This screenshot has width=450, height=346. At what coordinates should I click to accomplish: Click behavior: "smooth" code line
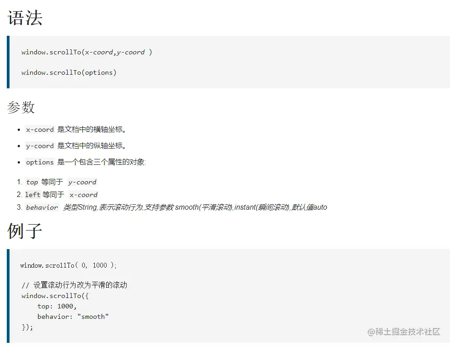click(x=73, y=317)
